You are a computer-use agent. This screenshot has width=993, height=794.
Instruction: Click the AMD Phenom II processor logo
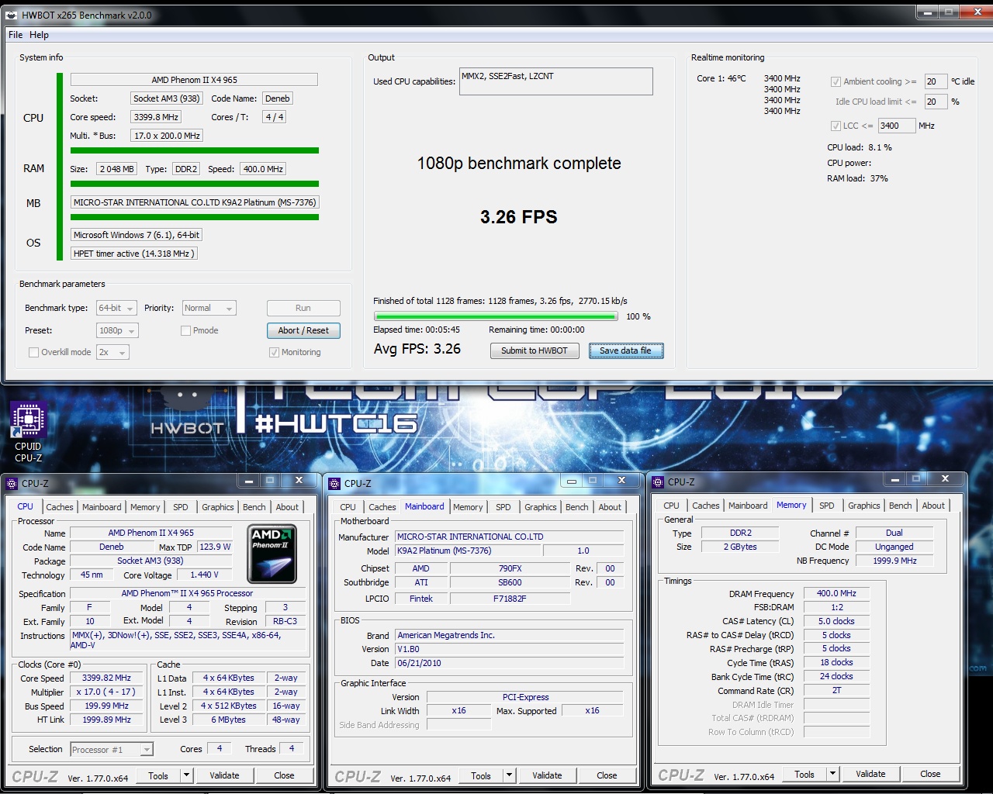pos(272,554)
